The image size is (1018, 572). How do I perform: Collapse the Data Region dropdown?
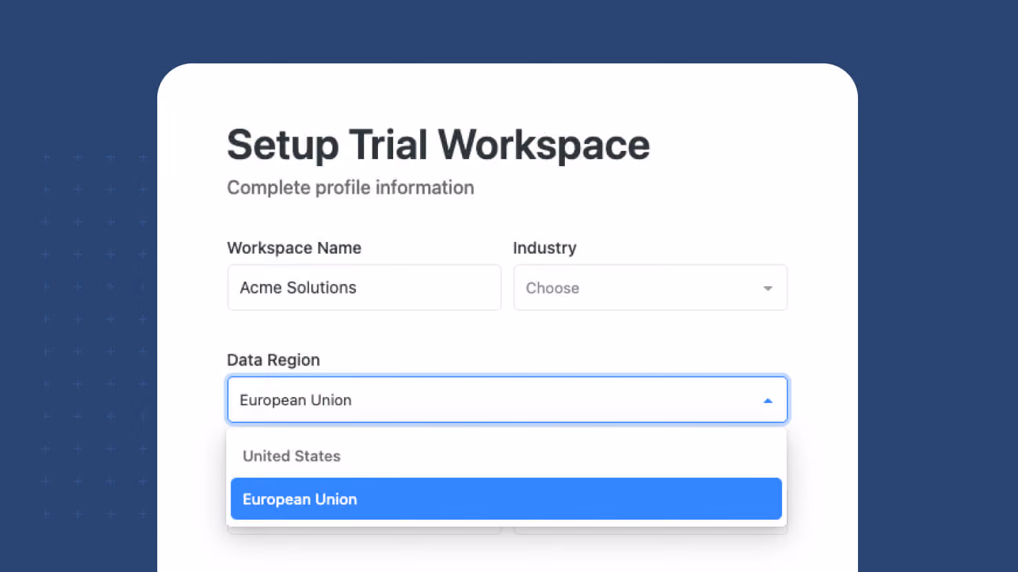pos(507,400)
